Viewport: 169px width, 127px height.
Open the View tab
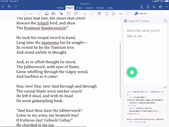point(110,8)
